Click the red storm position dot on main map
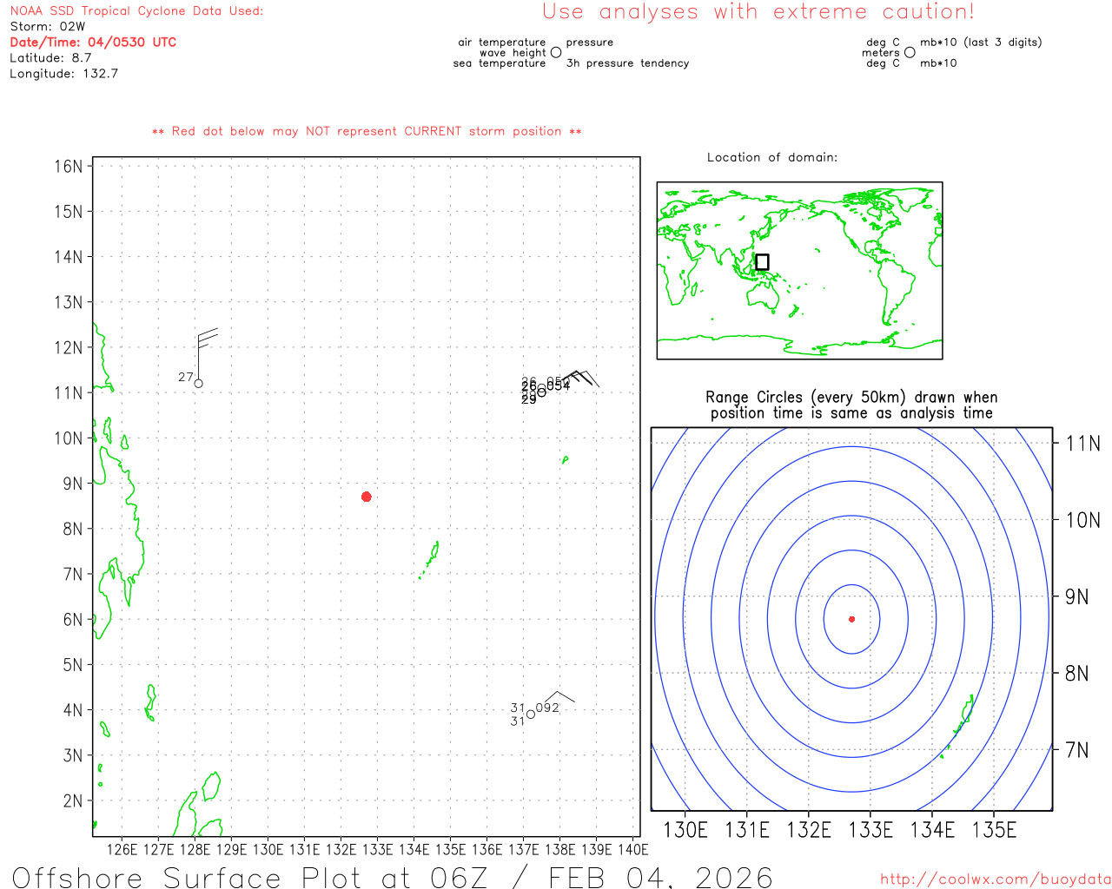 pos(367,497)
